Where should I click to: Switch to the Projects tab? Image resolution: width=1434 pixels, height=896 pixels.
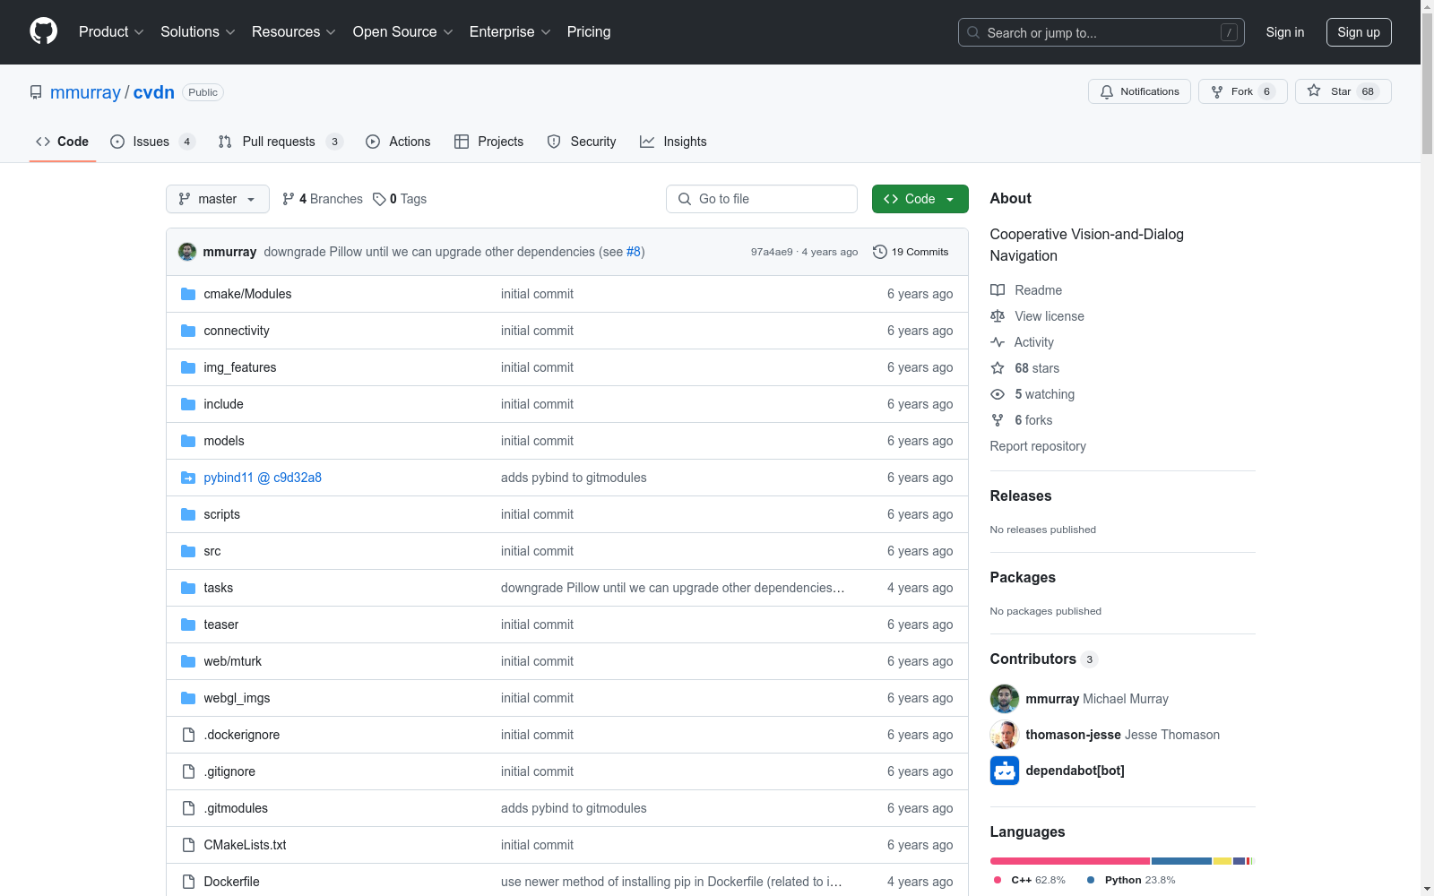click(x=489, y=142)
